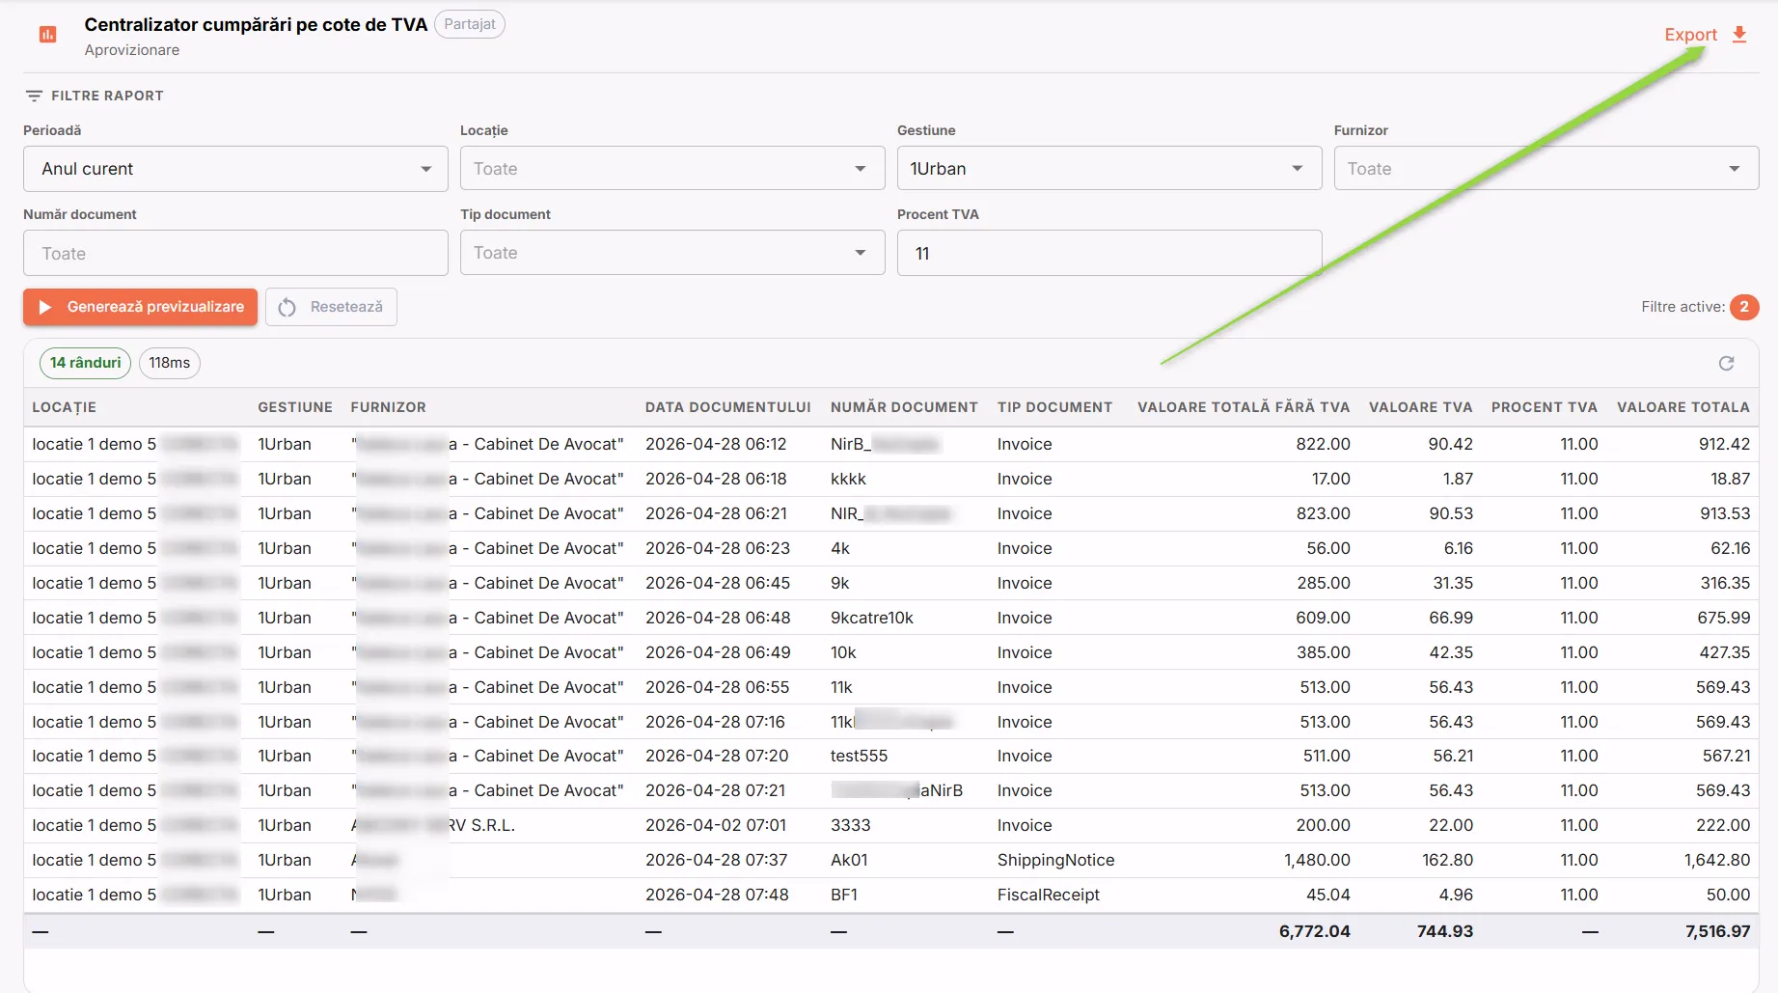Click document number test555 cell
The height and width of the screenshot is (993, 1778).
tap(860, 756)
